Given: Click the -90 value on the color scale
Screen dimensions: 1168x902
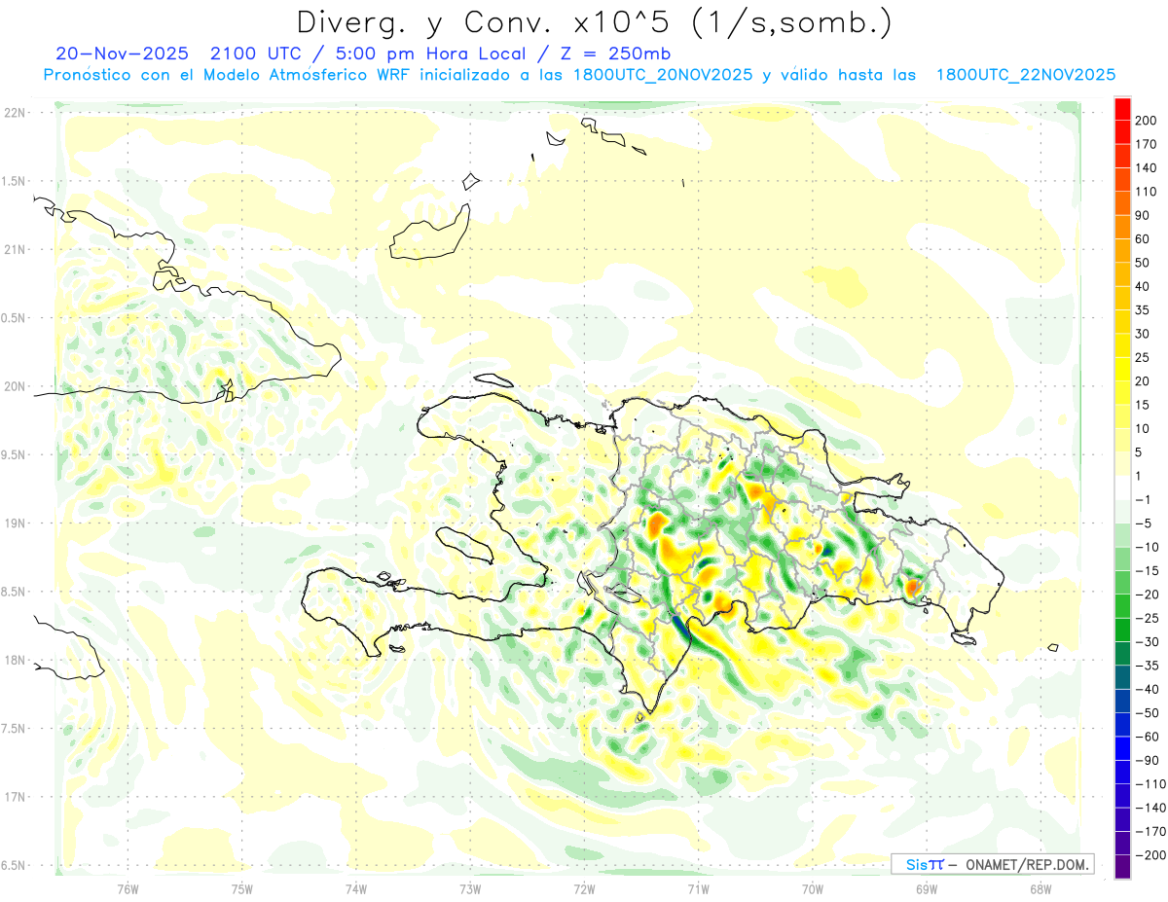Looking at the screenshot, I should click(1146, 761).
